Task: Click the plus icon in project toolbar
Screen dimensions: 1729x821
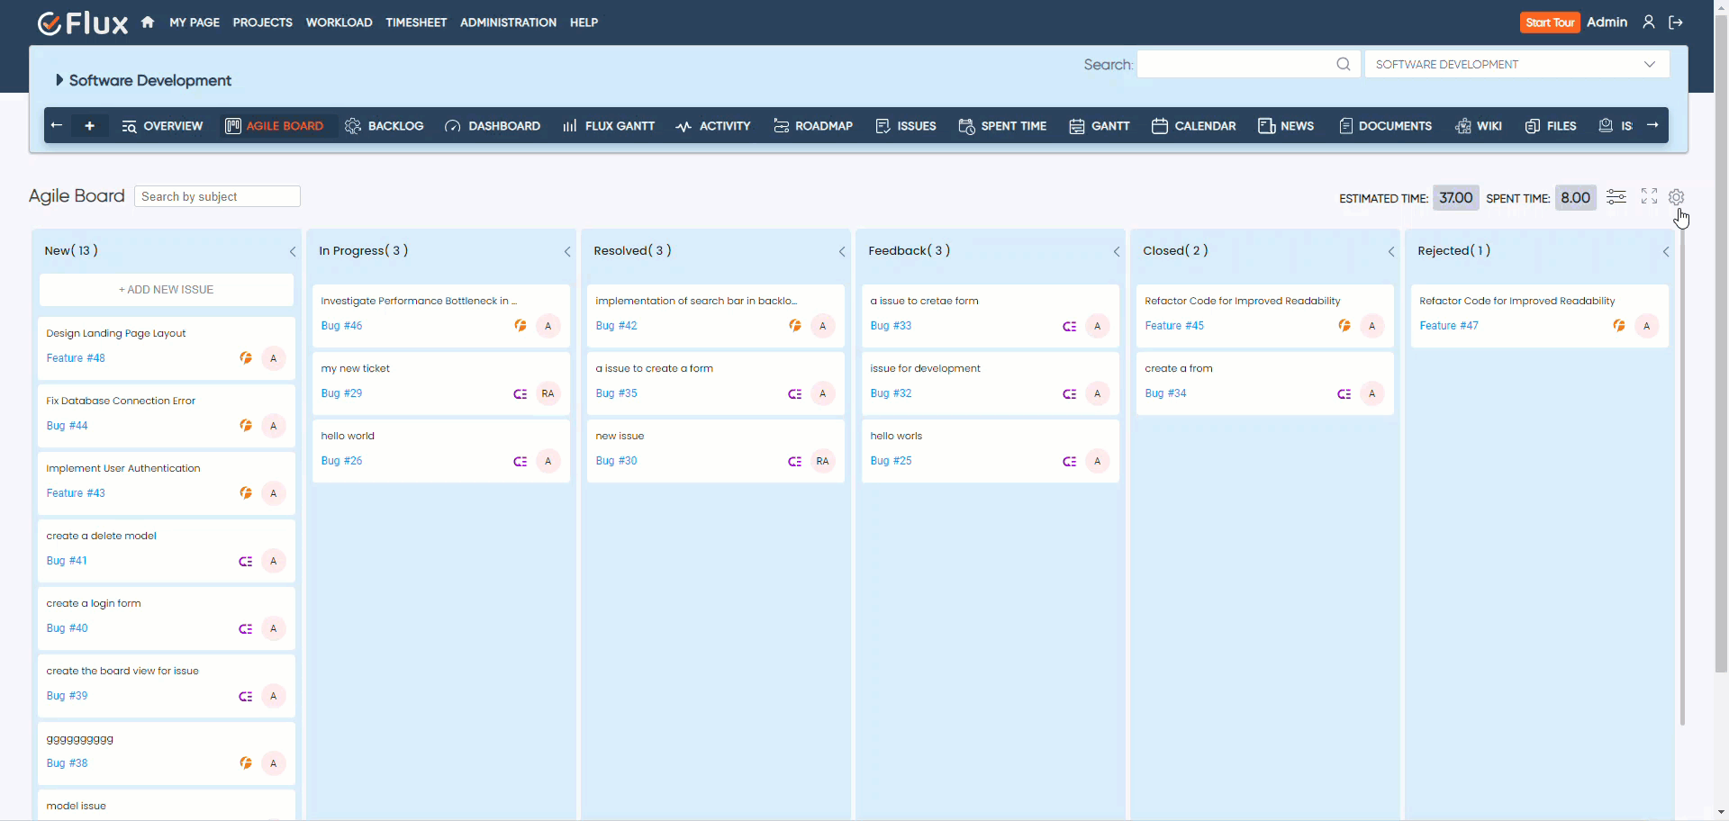Action: [89, 126]
